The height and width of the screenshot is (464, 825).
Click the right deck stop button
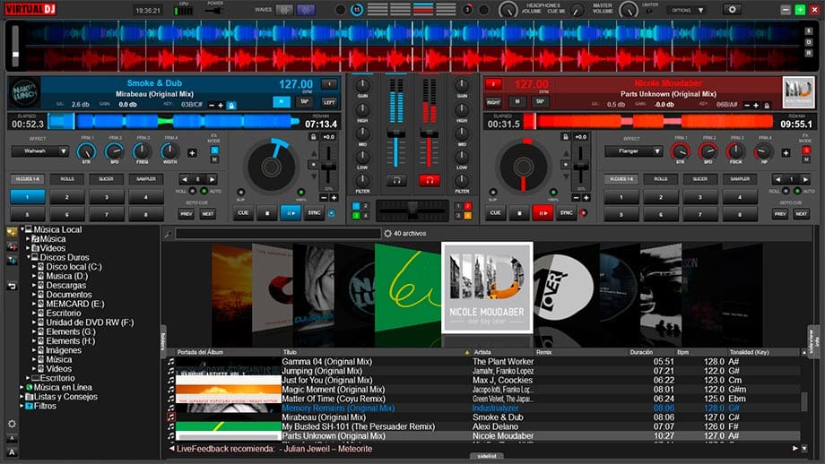(519, 213)
